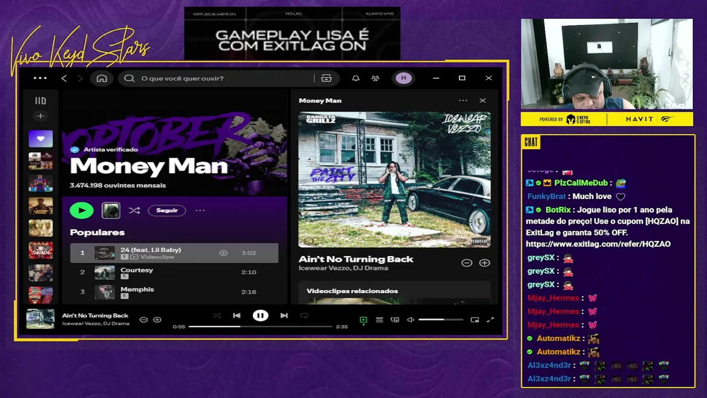Click the 'Money Man' panel header title

(x=320, y=101)
